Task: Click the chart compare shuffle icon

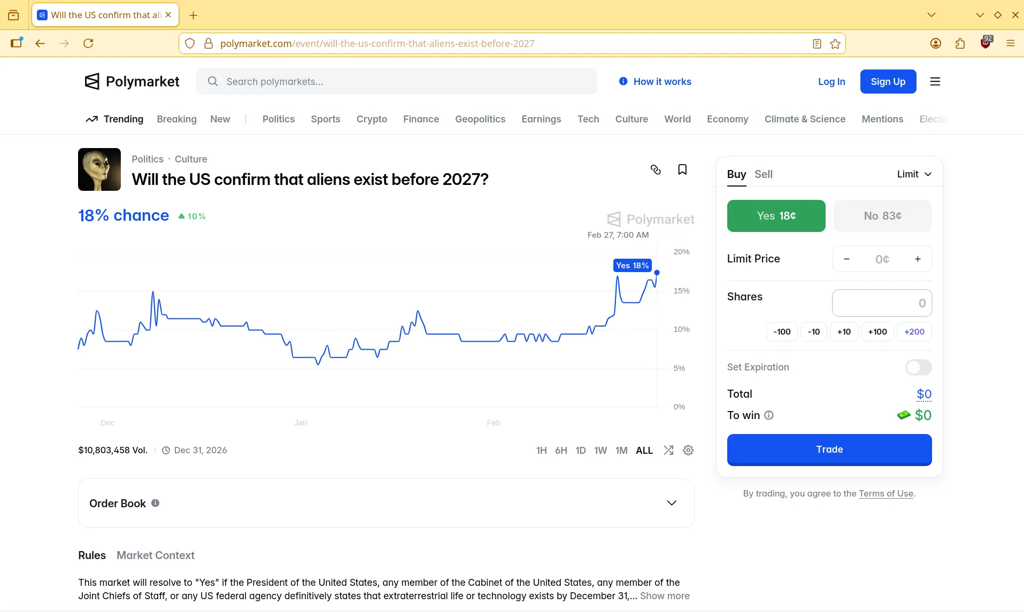Action: coord(668,451)
